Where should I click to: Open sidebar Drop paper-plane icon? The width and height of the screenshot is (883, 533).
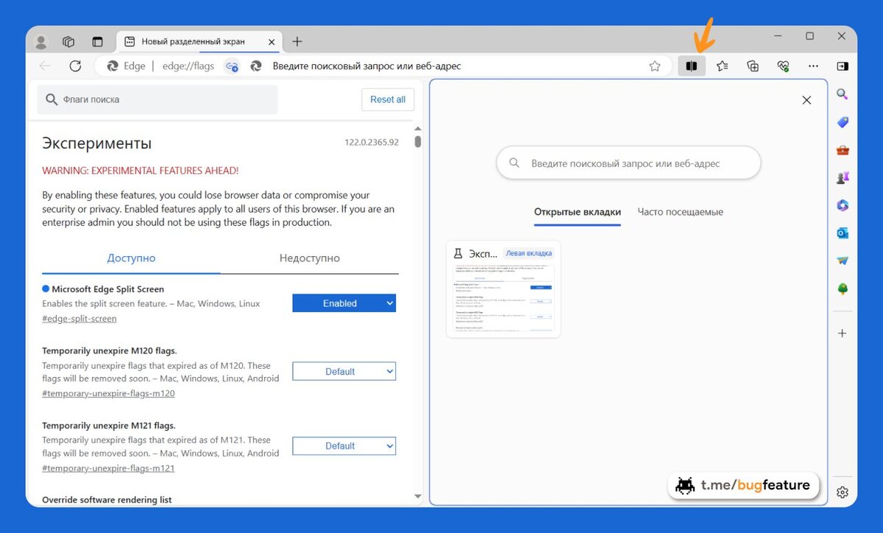tap(843, 261)
